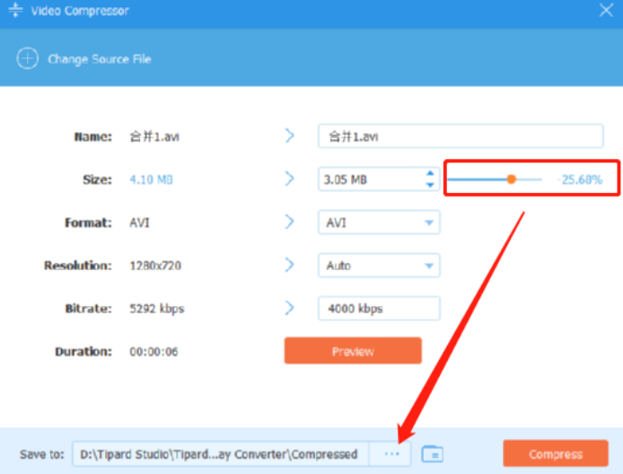
Task: Click the arrow beside the Resolution row
Action: (x=289, y=265)
